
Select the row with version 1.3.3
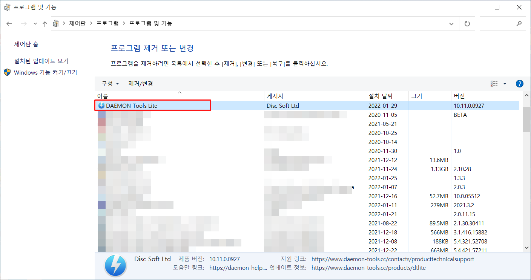[307, 178]
